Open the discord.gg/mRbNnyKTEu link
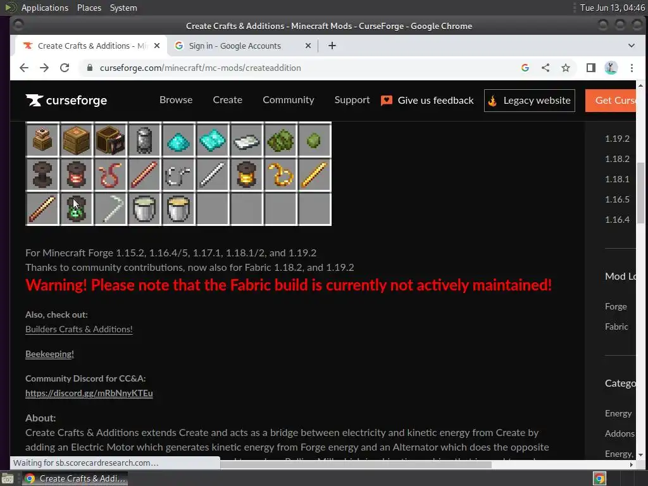This screenshot has width=648, height=486. coord(89,393)
